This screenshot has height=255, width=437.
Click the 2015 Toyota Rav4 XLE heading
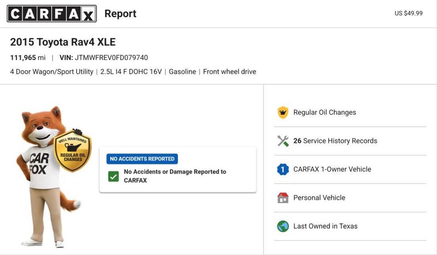63,42
